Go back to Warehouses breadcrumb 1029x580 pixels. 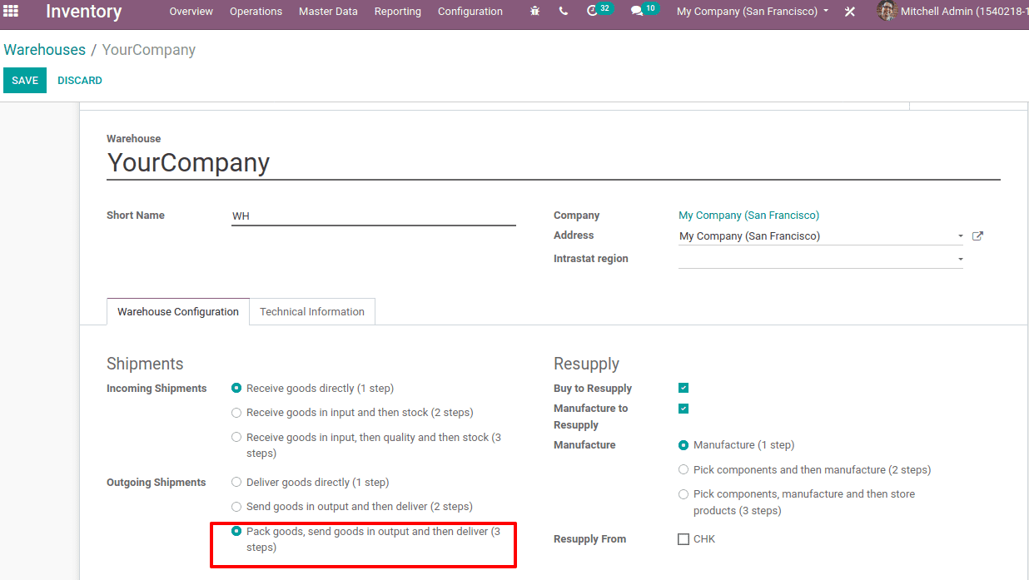45,50
